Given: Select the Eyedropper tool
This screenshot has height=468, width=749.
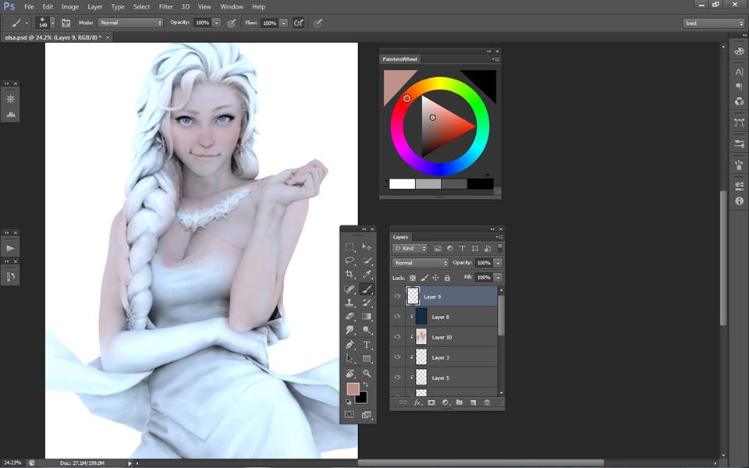Looking at the screenshot, I should point(367,275).
